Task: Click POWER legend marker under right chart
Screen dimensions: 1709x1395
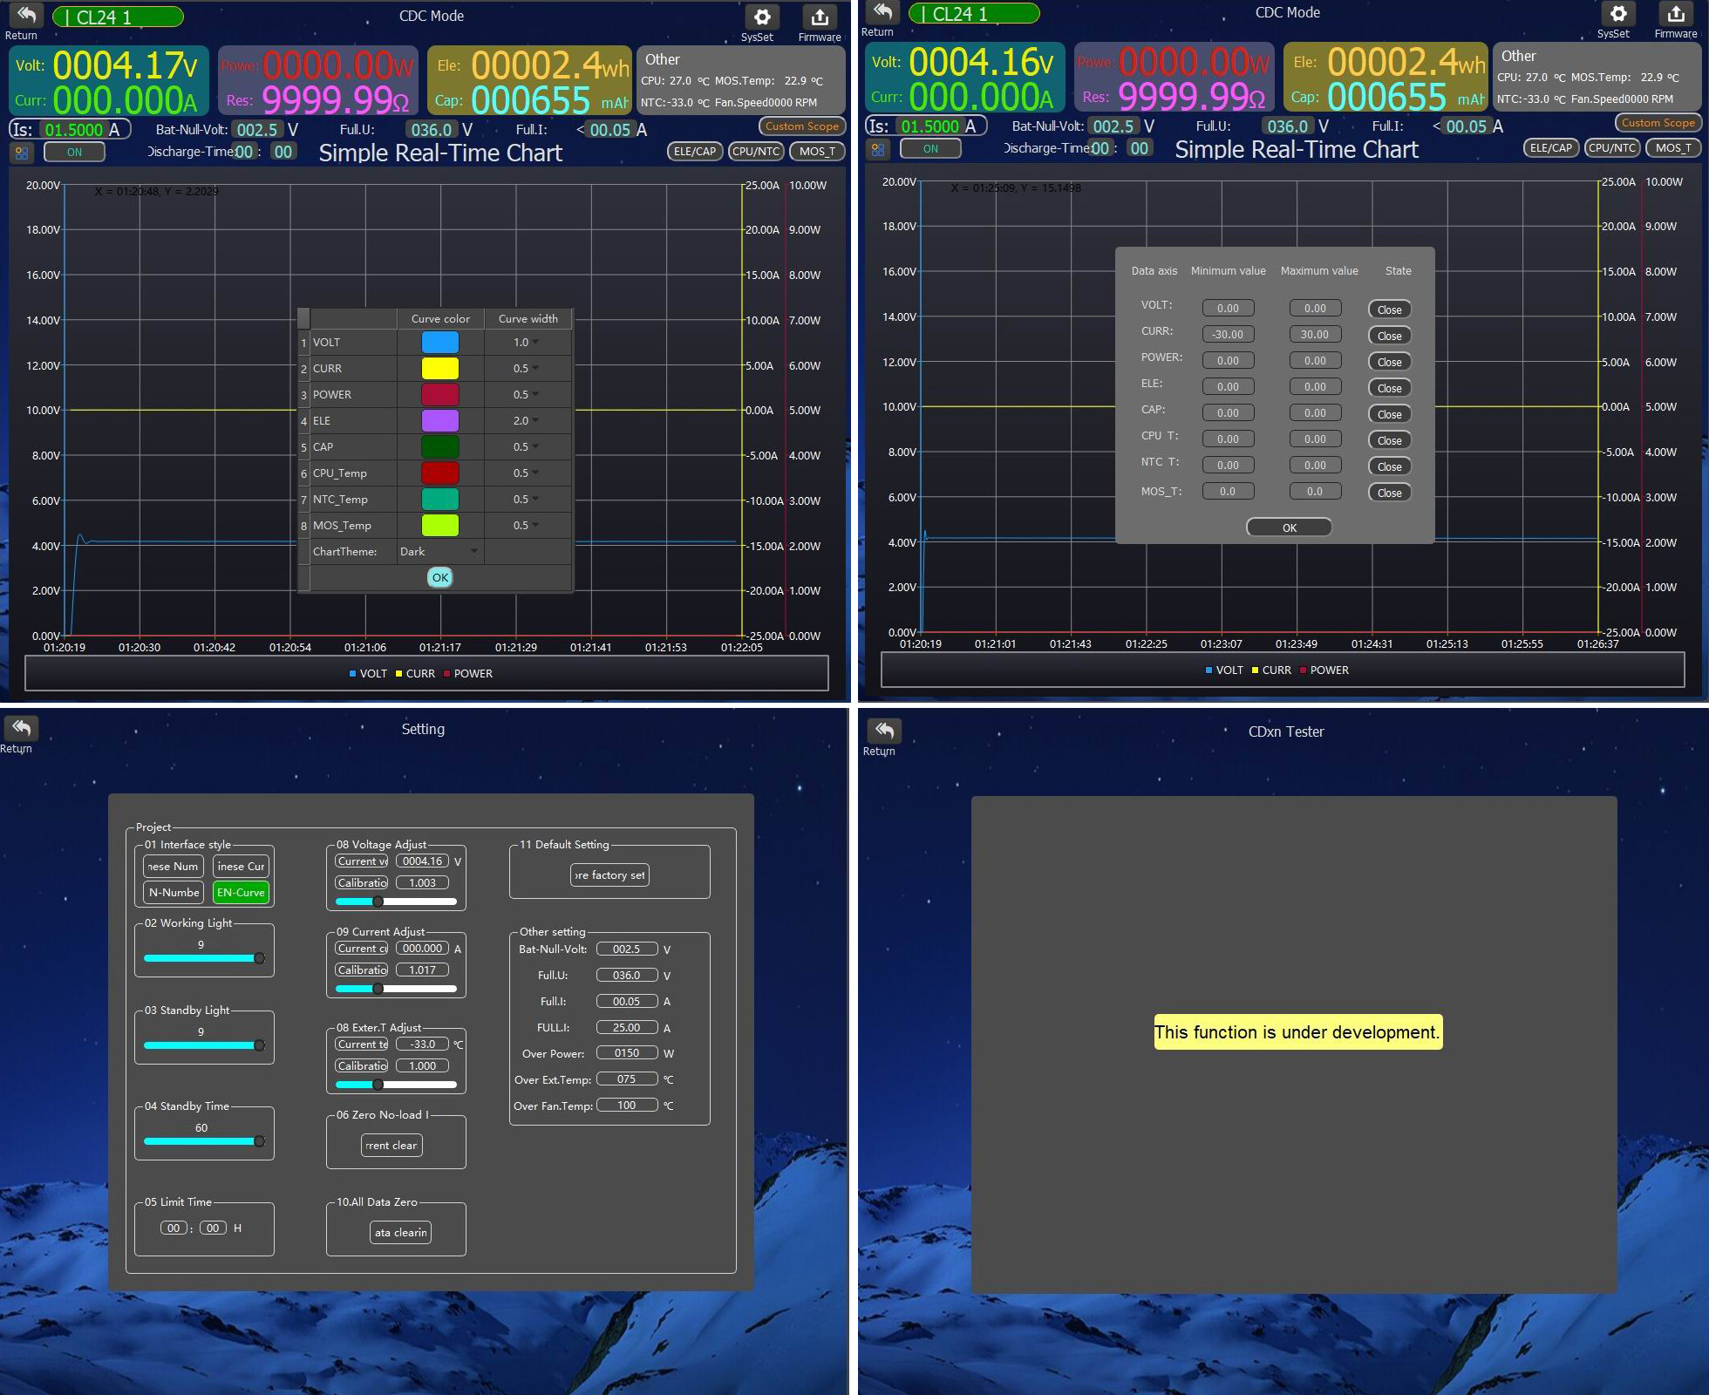Action: [x=1304, y=670]
